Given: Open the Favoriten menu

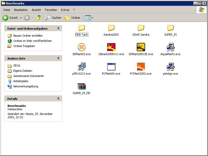Looking at the screenshot, I should click(51, 10).
